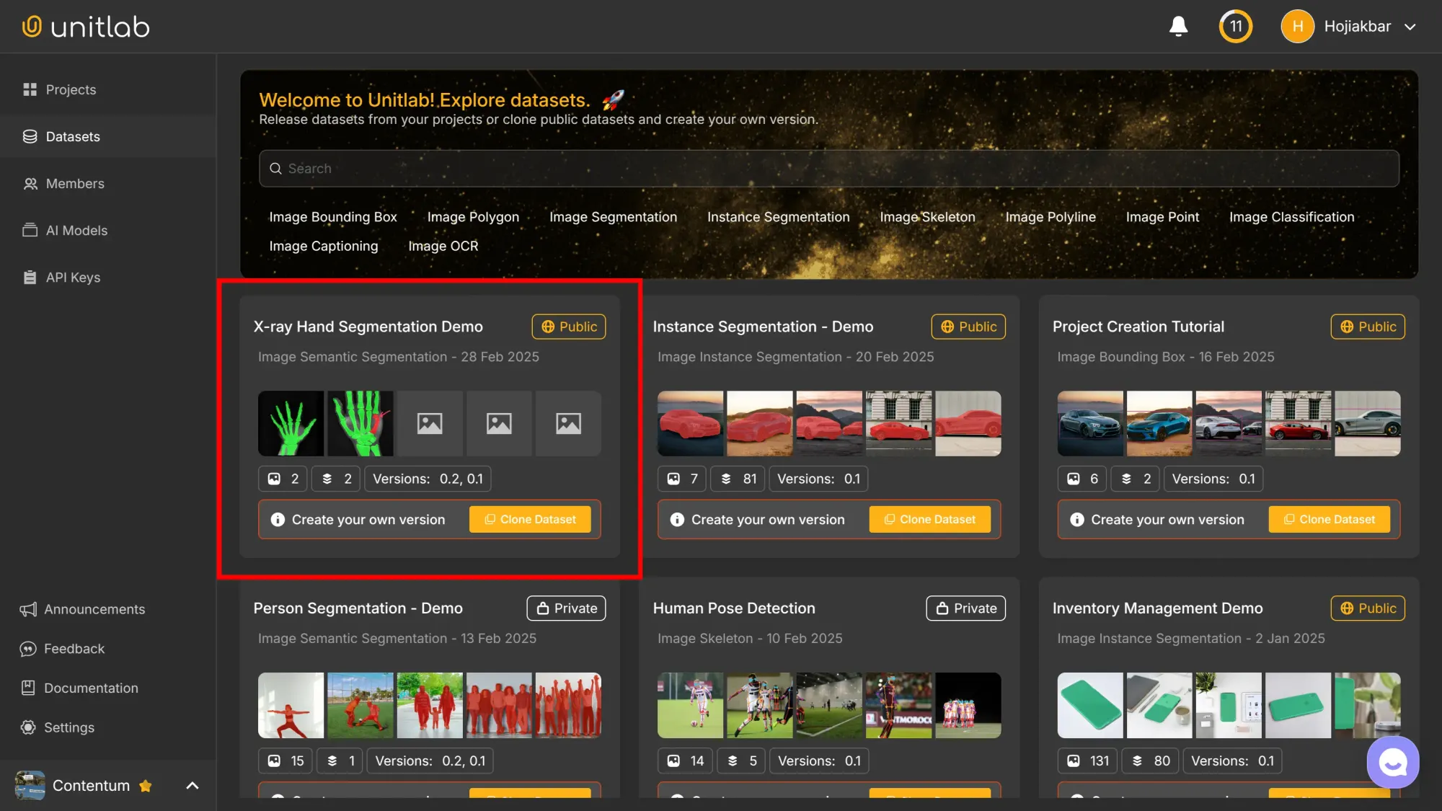Image resolution: width=1442 pixels, height=811 pixels.
Task: Click the dataset Search field
Action: [x=829, y=169]
